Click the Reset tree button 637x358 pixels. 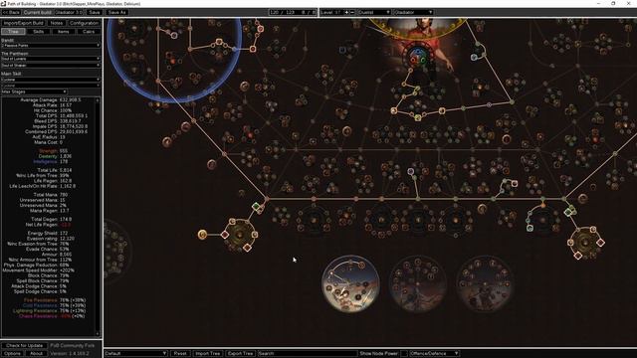pos(180,354)
